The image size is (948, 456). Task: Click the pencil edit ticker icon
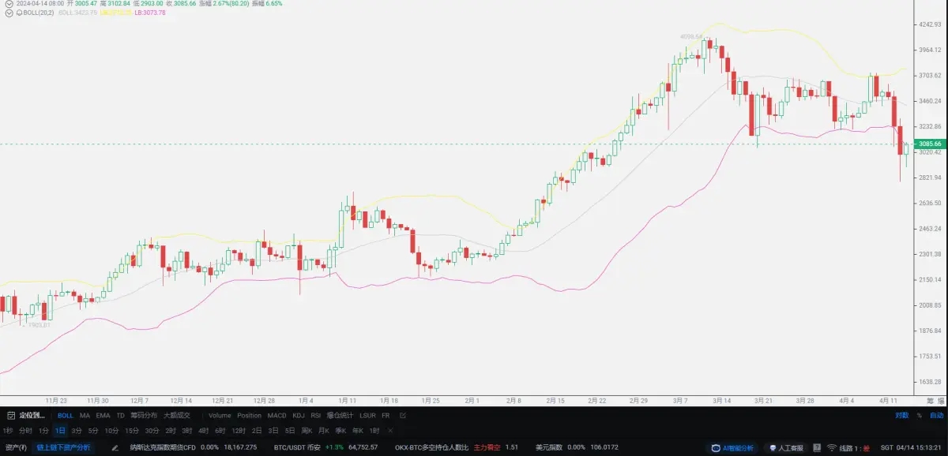click(x=115, y=447)
